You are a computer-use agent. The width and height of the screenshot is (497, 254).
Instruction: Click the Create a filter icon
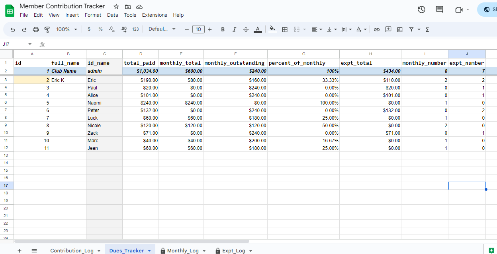[411, 29]
